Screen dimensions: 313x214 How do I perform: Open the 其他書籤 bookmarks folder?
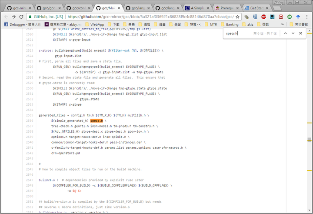tap(299, 24)
